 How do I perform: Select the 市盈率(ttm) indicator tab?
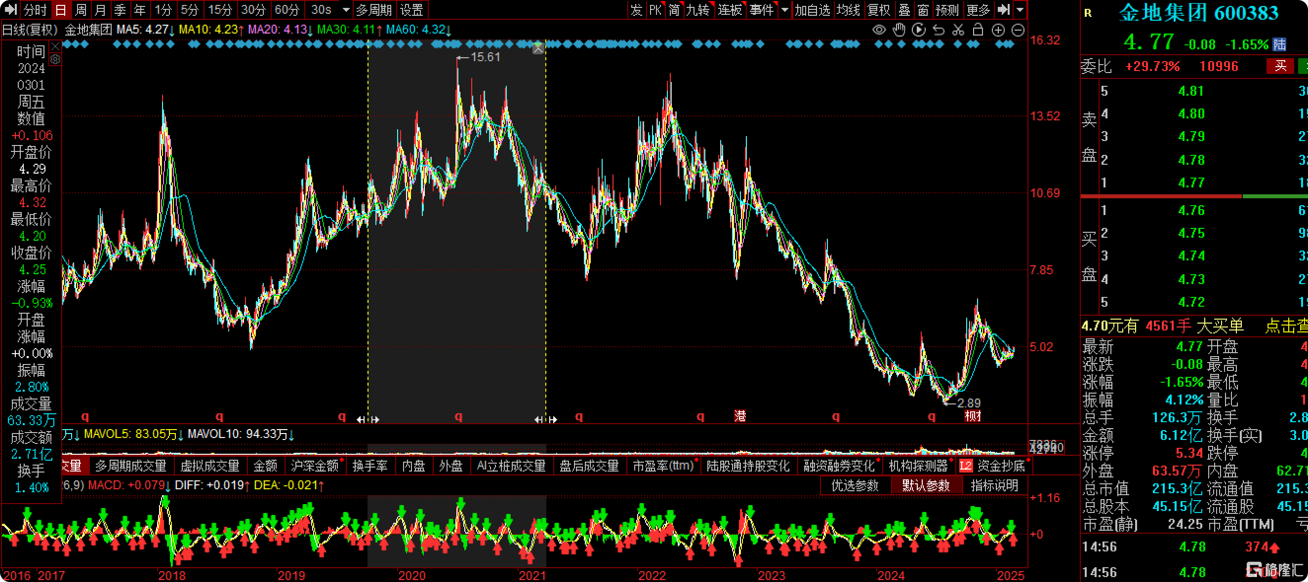point(663,466)
